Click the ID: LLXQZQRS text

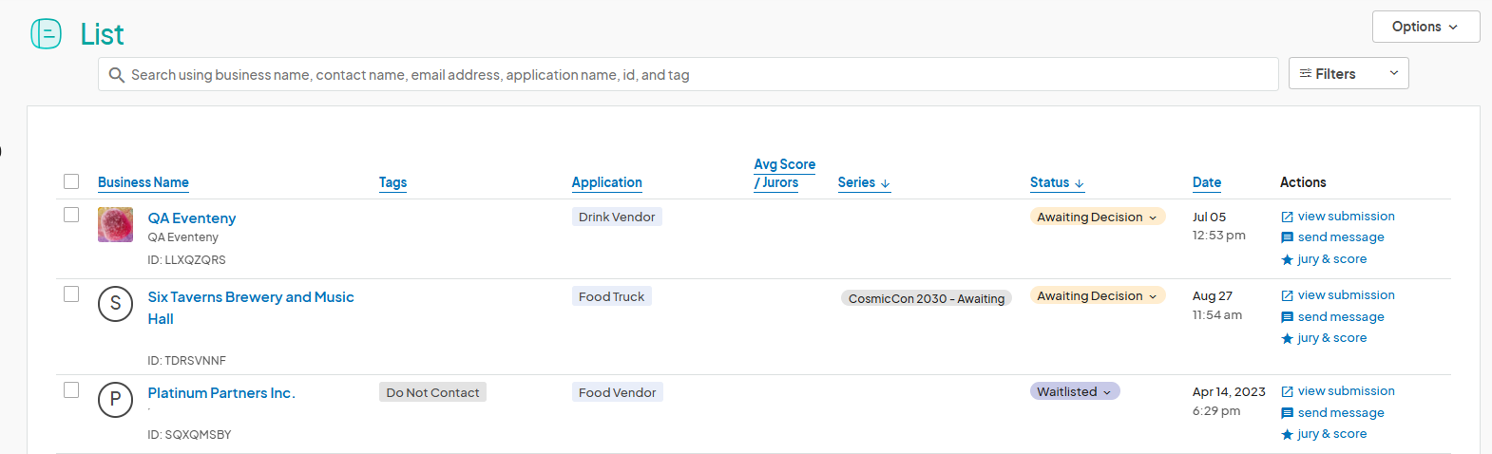(187, 260)
